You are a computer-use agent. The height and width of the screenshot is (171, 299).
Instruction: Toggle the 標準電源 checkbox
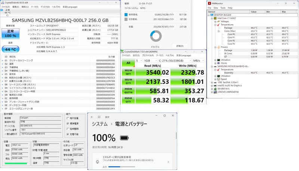(x=68, y=124)
